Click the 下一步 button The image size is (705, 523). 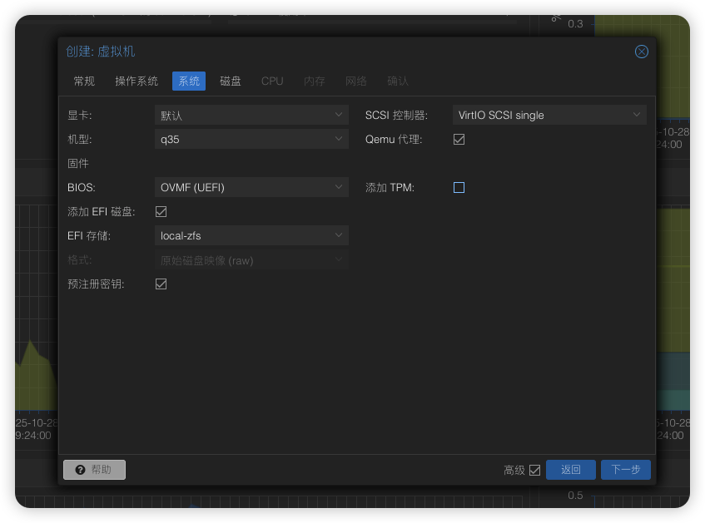point(625,470)
